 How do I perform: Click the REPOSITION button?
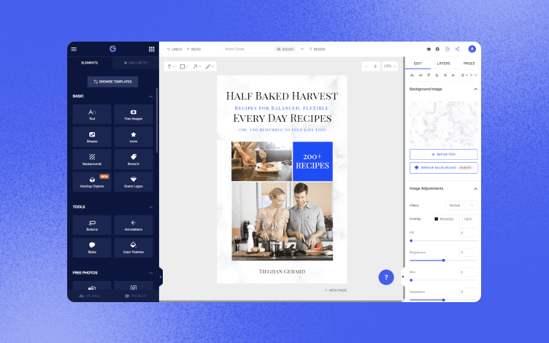[443, 155]
